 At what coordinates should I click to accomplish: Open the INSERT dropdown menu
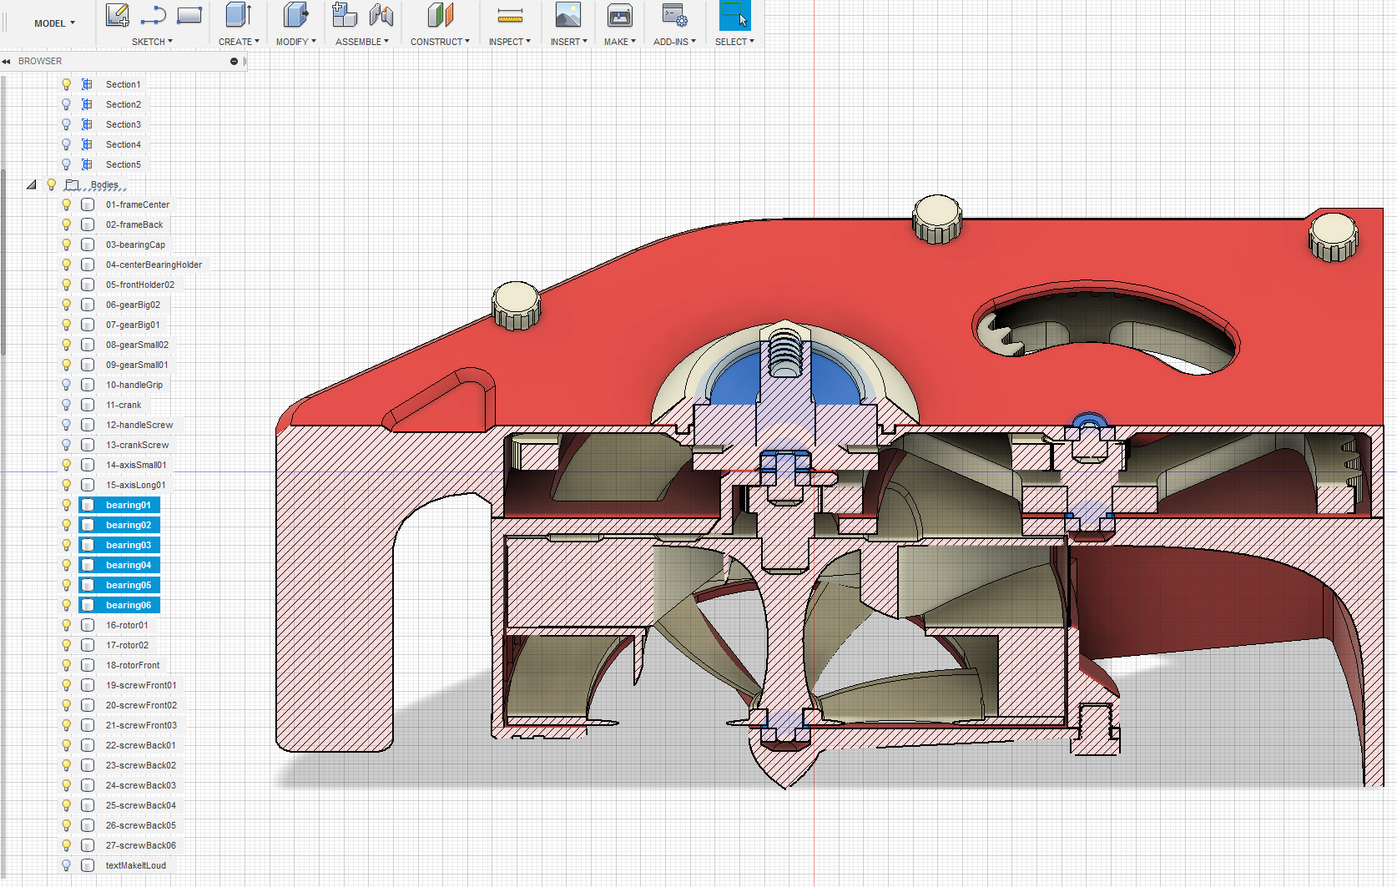[569, 42]
